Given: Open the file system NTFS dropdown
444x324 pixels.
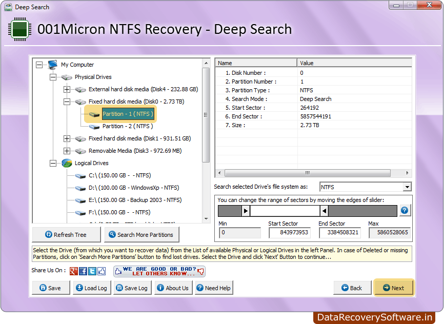Looking at the screenshot, I should (x=407, y=187).
